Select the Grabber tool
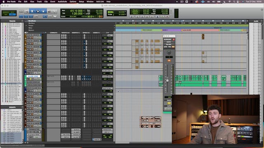The height and width of the screenshot is (148, 264). pyautogui.click(x=43, y=12)
